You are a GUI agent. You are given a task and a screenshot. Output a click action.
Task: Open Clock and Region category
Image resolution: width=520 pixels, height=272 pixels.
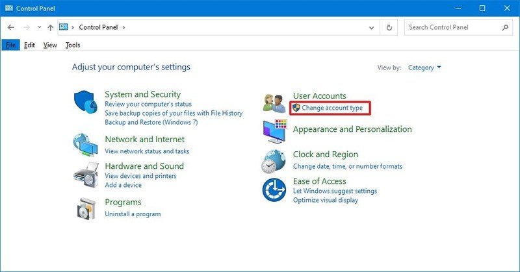(326, 155)
